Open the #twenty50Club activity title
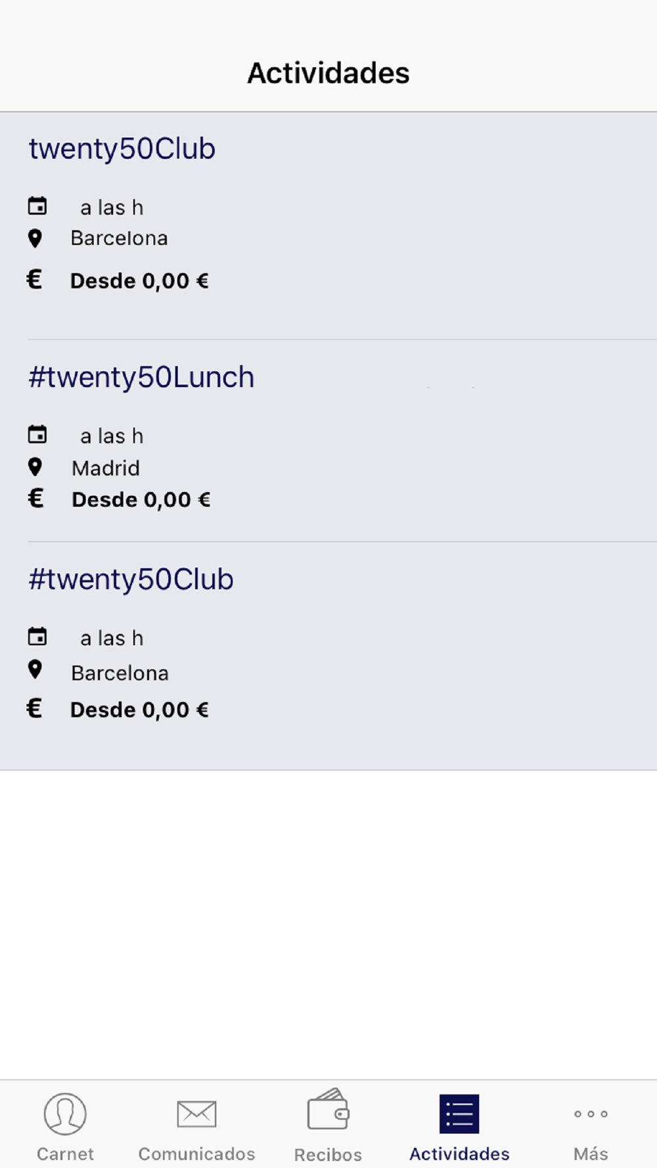Viewport: 657px width, 1168px height. coord(131,579)
